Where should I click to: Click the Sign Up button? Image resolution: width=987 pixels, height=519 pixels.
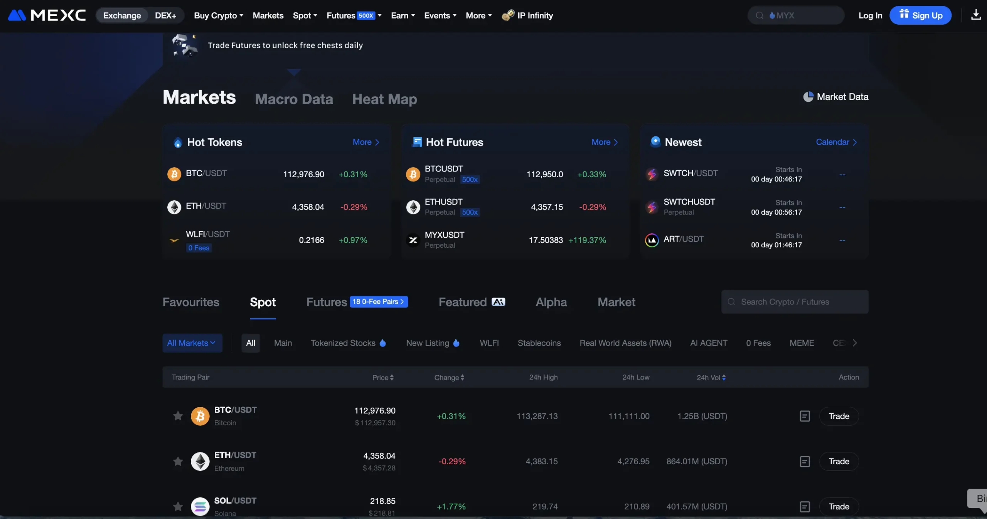pyautogui.click(x=920, y=15)
